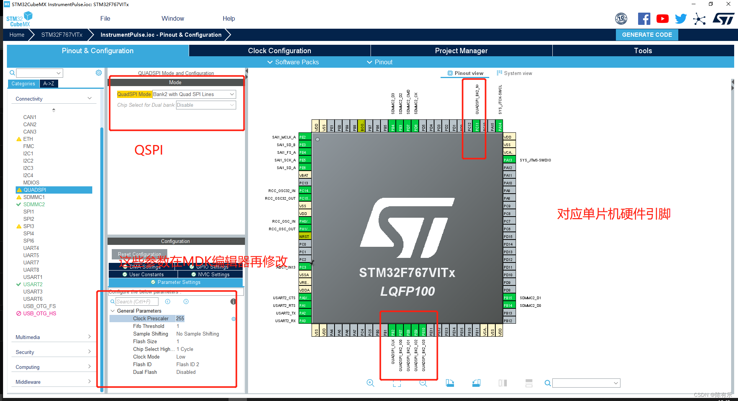
Task: Expand the Pinout dropdown menu
Action: (x=380, y=62)
